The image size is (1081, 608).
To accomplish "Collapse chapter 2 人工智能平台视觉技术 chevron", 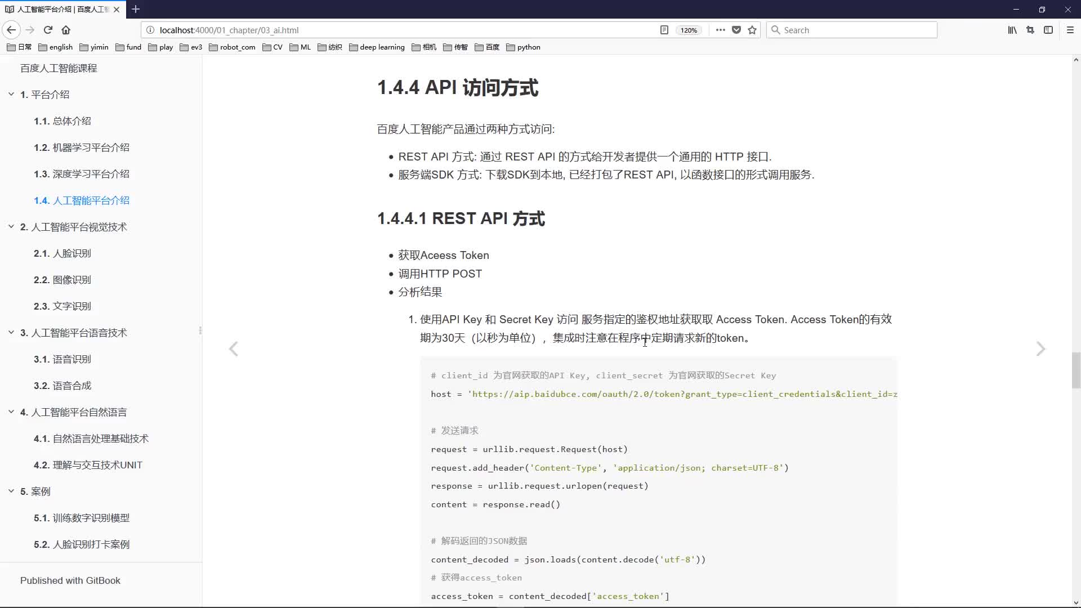I will 11,227.
